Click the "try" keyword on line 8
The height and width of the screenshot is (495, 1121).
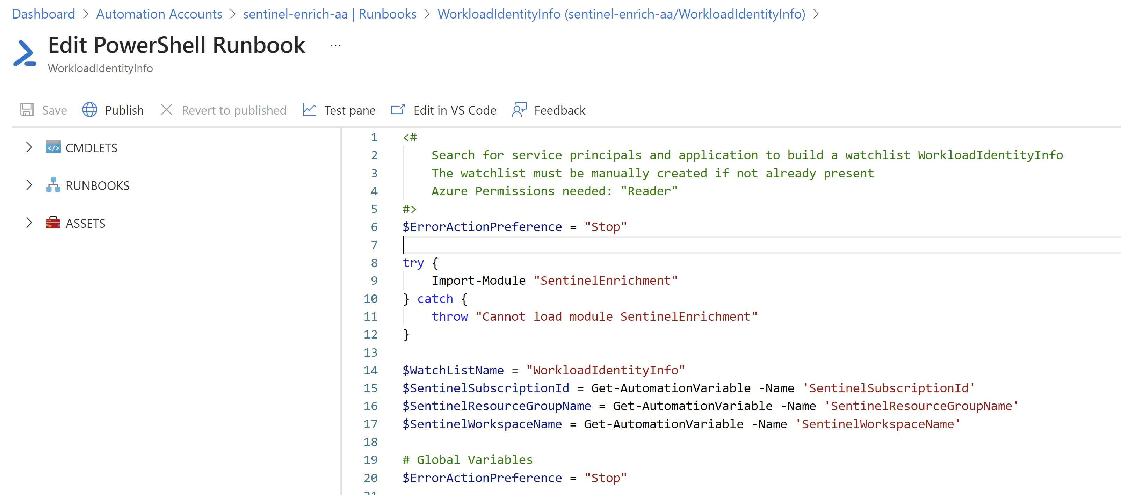413,263
